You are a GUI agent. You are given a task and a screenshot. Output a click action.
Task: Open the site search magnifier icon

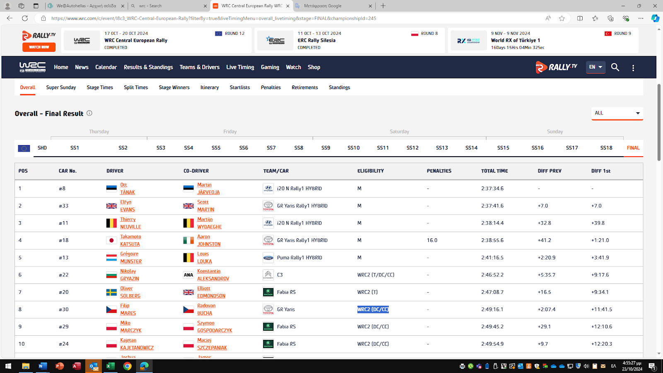click(615, 67)
